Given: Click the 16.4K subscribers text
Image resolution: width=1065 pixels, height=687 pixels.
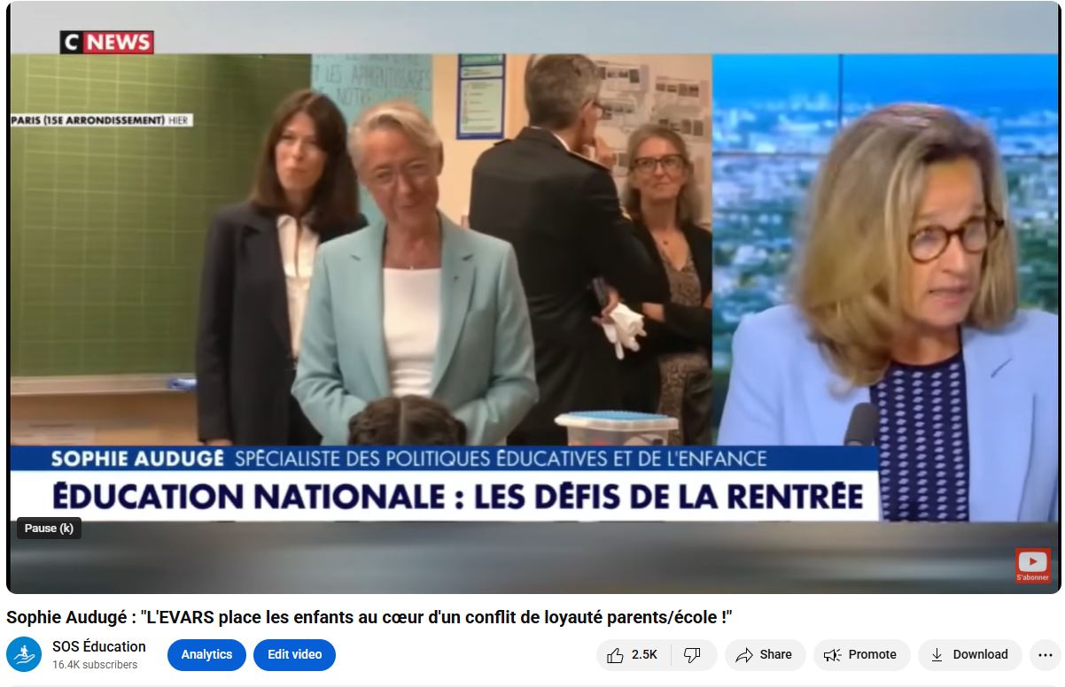Looking at the screenshot, I should 95,665.
